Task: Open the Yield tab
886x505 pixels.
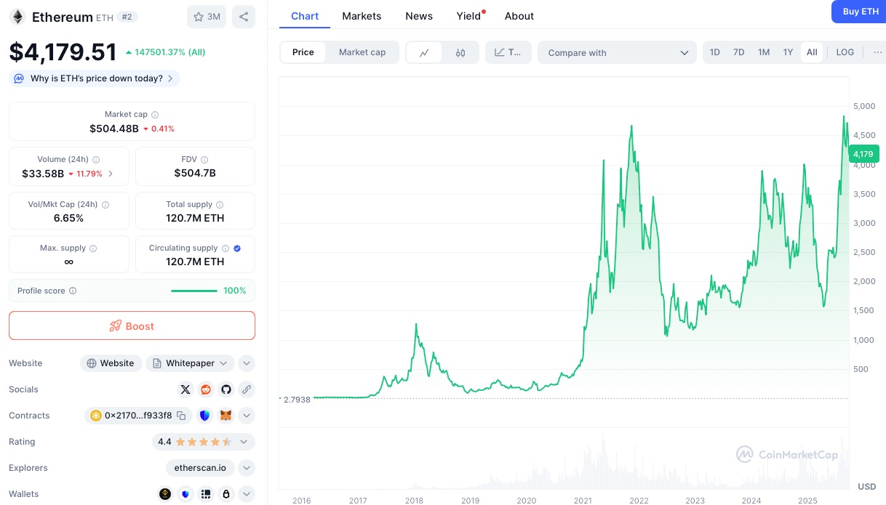Action: pos(469,16)
